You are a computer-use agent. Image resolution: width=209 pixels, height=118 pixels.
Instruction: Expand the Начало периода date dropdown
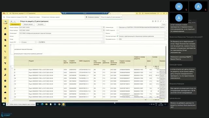tap(102, 27)
